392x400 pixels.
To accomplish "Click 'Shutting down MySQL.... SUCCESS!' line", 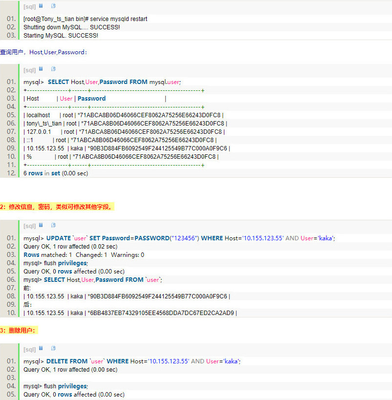I will pyautogui.click(x=71, y=27).
